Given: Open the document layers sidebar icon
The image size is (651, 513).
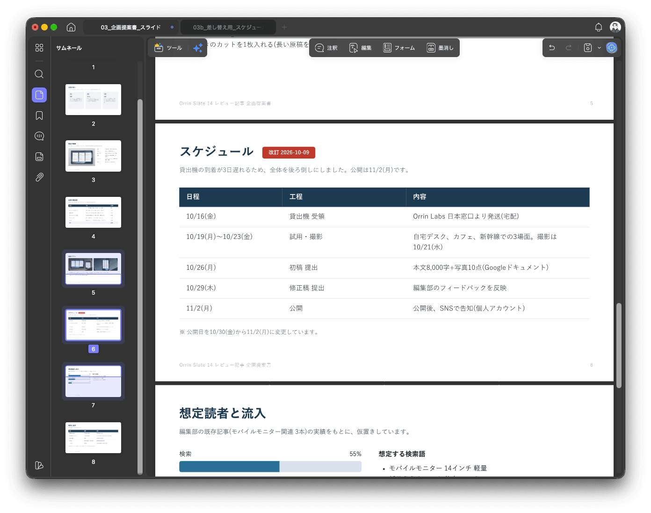Looking at the screenshot, I should click(x=39, y=157).
